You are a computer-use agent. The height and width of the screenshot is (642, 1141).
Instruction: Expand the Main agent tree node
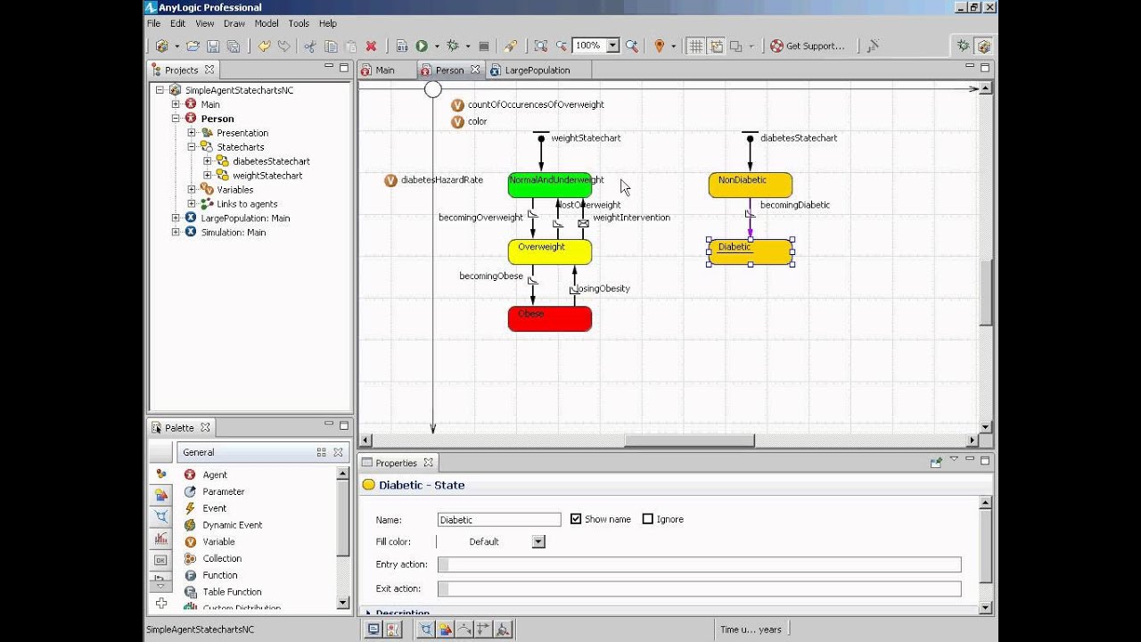176,104
